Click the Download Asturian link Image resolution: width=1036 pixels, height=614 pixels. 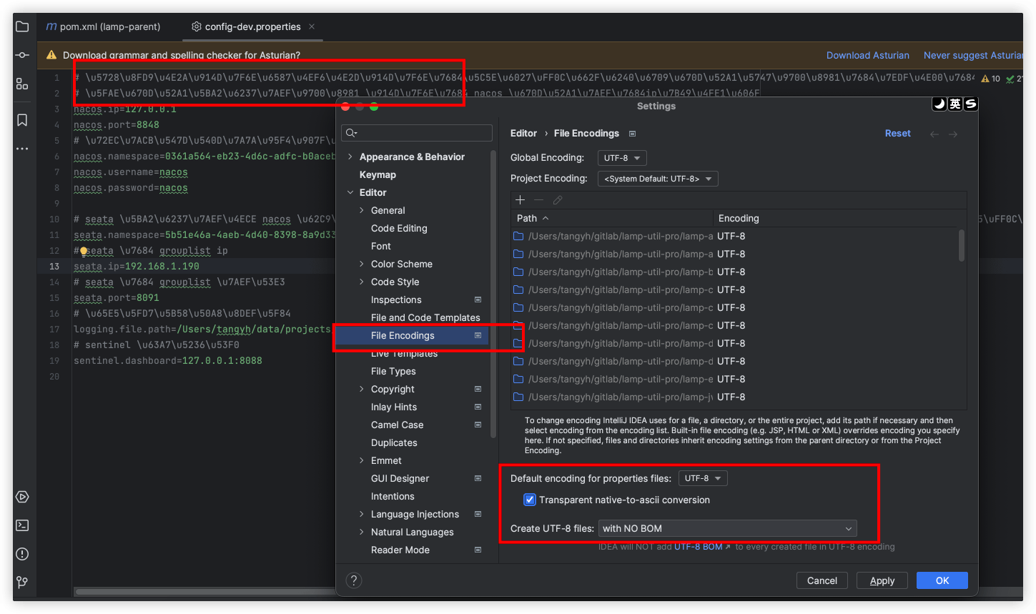pyautogui.click(x=867, y=55)
